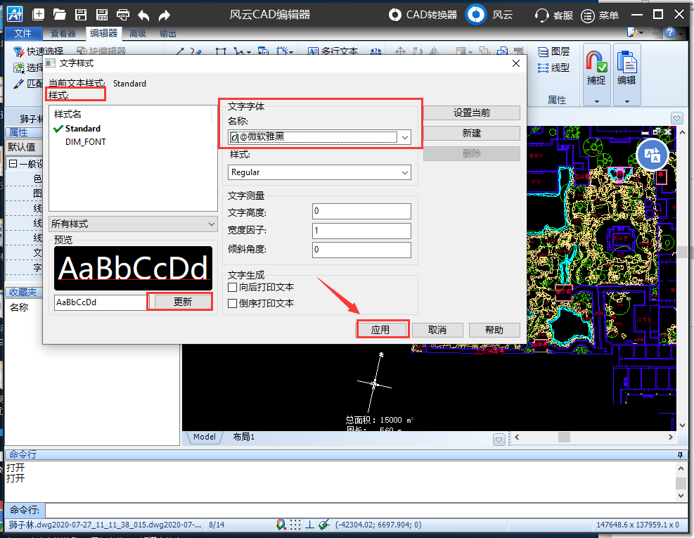Open the 所有样式 filter dropdown

212,224
